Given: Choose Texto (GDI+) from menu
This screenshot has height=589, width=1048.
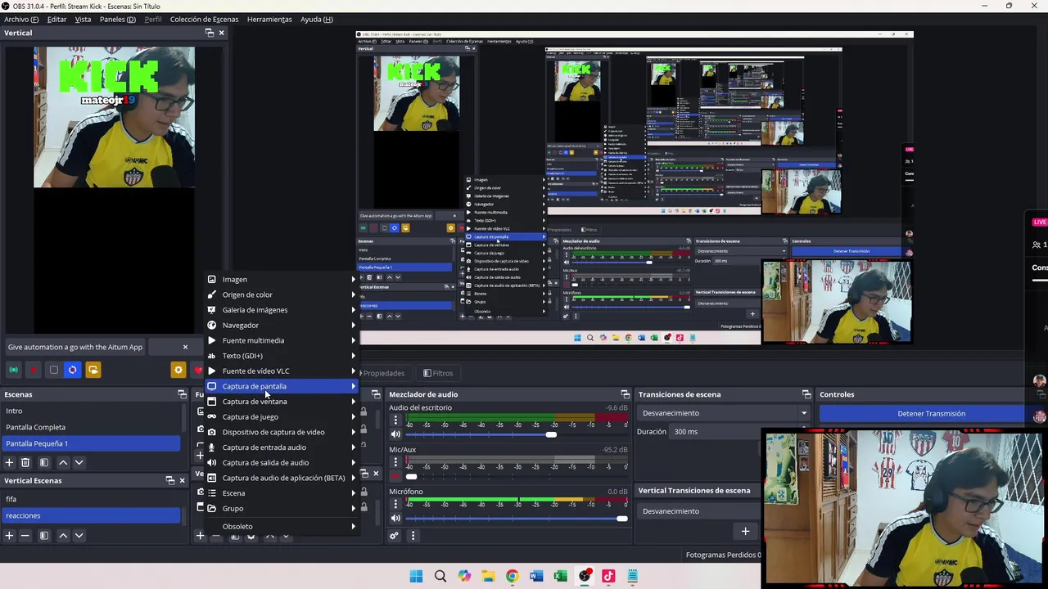Looking at the screenshot, I should tap(281, 356).
